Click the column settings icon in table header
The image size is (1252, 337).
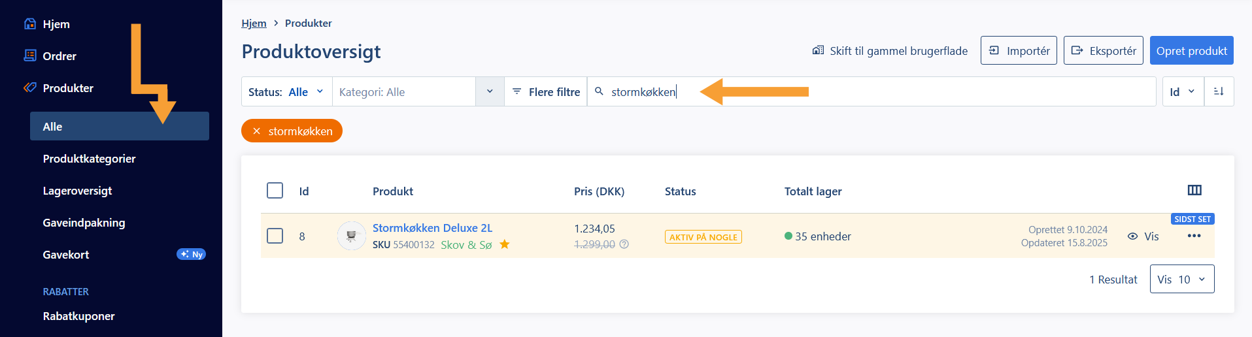pyautogui.click(x=1194, y=190)
